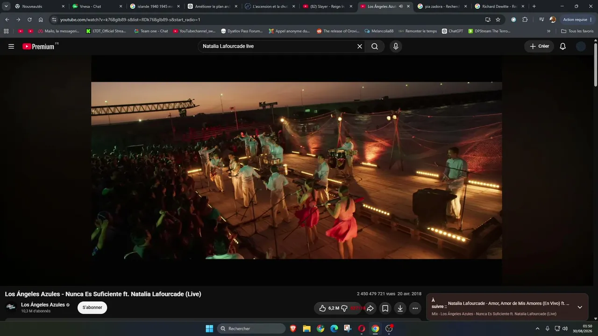The height and width of the screenshot is (336, 598).
Task: Open the browser home page
Action: pos(41,20)
